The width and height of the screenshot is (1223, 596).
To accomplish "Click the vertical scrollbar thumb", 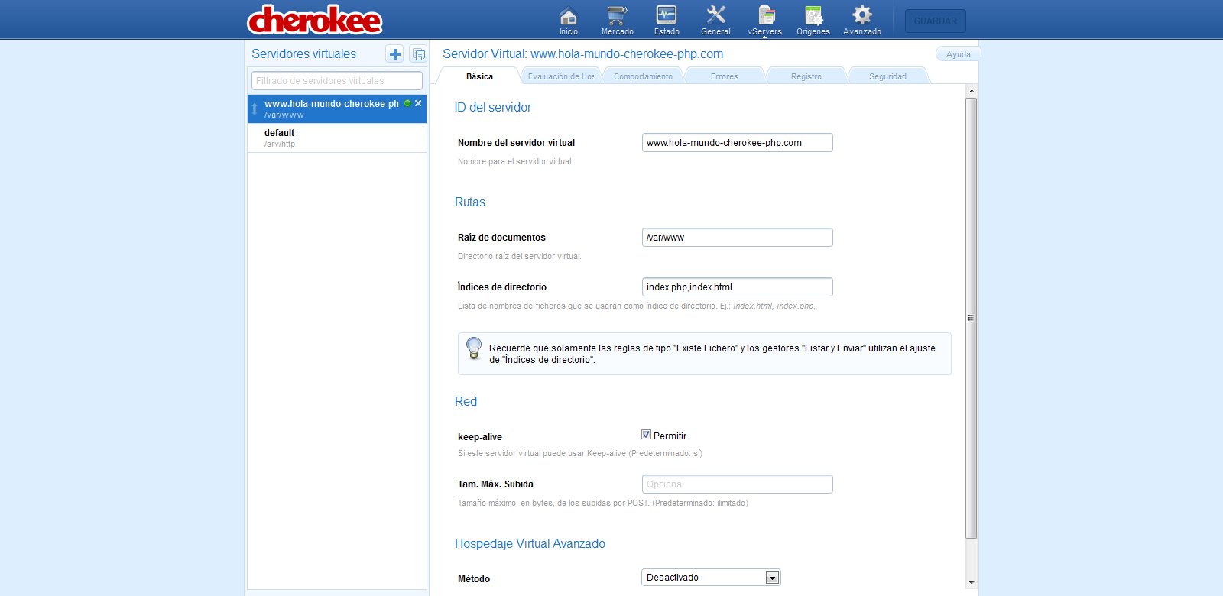I will [972, 318].
